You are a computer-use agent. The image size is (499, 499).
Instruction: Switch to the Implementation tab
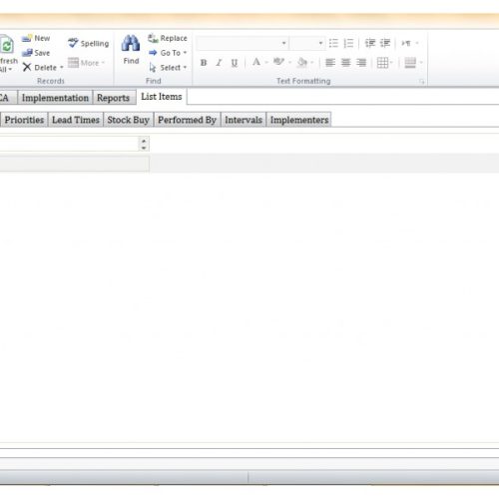pyautogui.click(x=55, y=98)
